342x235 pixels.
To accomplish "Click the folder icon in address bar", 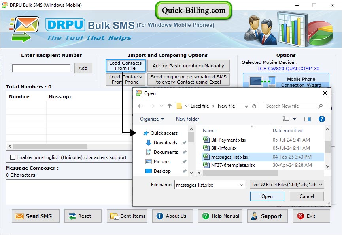I will pyautogui.click(x=179, y=106).
